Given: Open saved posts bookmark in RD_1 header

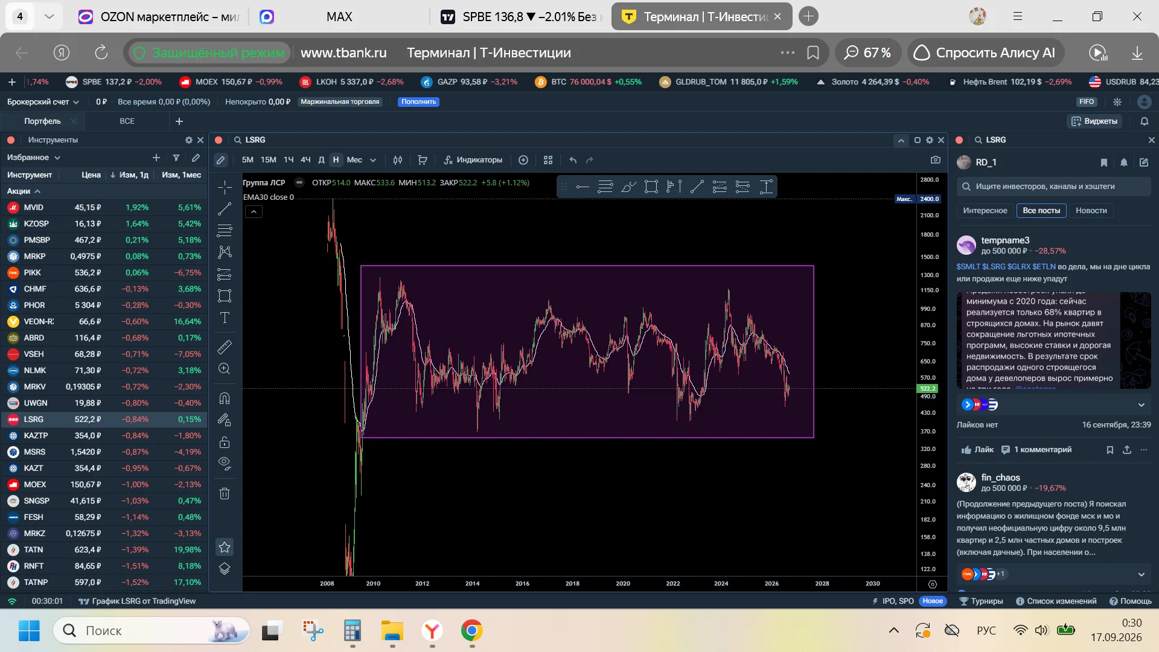Looking at the screenshot, I should (x=1104, y=162).
